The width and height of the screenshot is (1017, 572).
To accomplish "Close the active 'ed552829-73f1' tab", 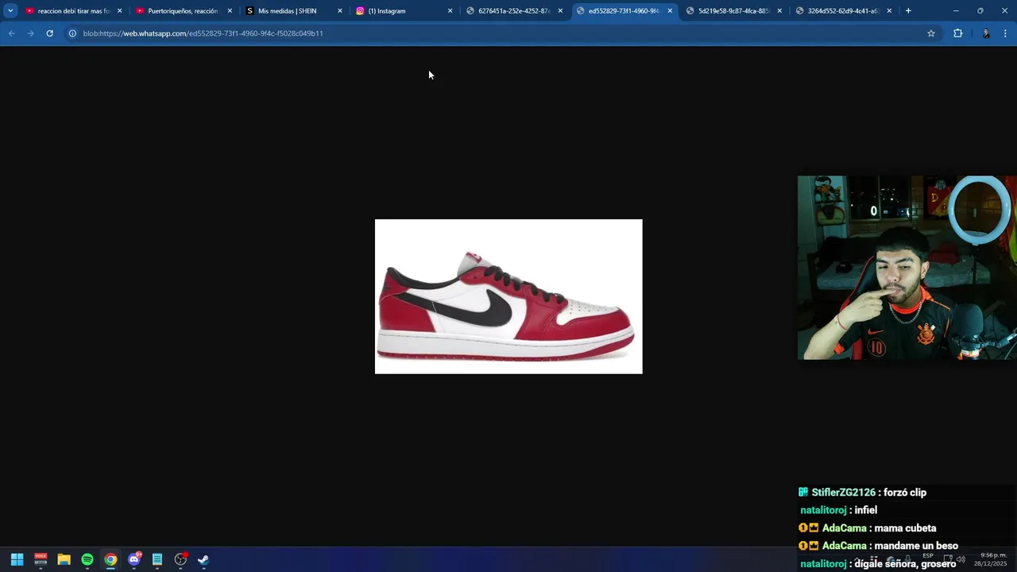I will [670, 11].
